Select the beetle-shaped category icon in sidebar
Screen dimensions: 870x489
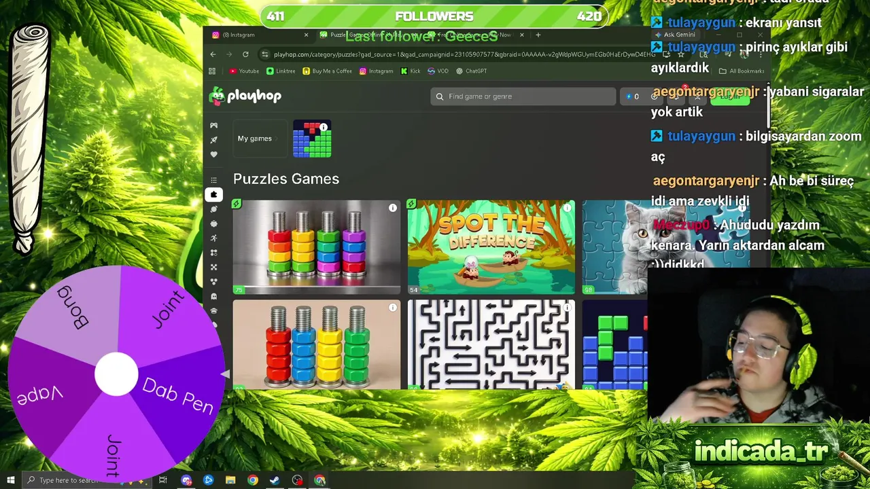tap(213, 223)
